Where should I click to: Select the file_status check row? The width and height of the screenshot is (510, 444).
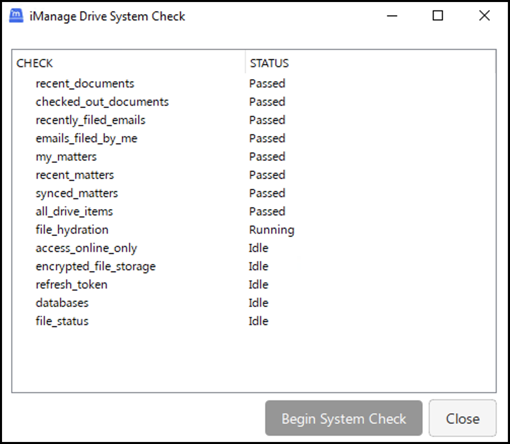(62, 321)
